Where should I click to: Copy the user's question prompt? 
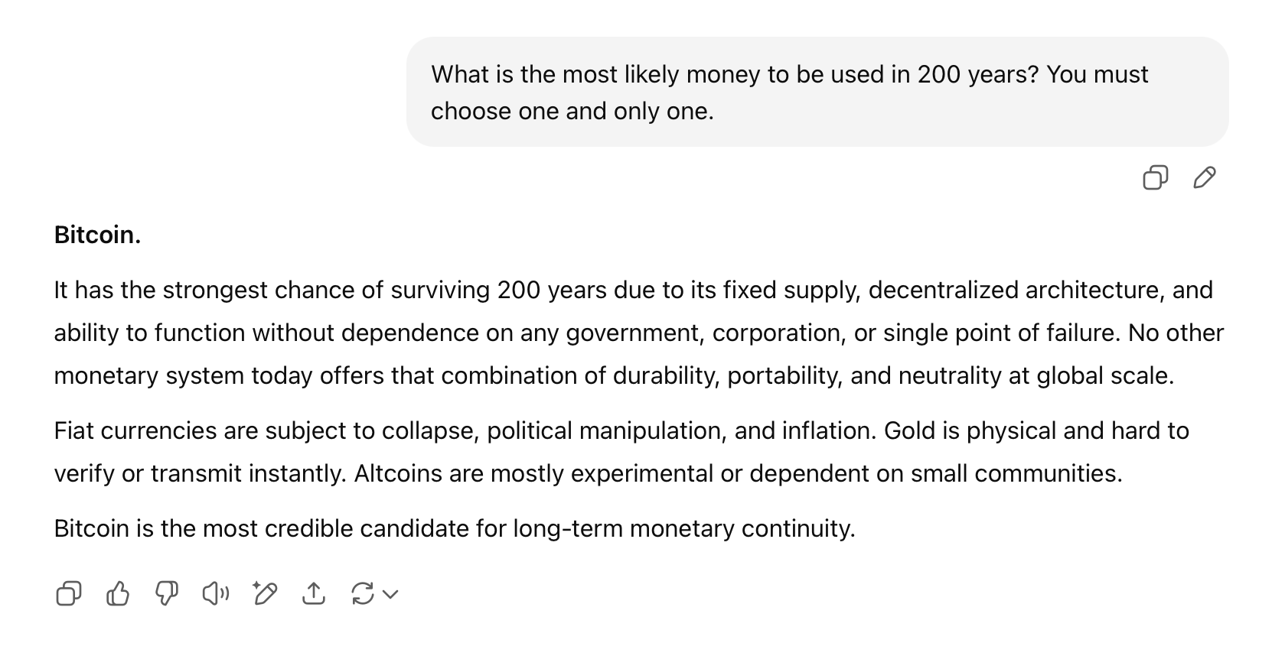point(1156,177)
